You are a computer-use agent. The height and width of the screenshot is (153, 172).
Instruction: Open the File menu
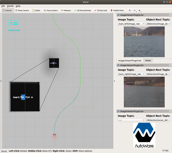pyautogui.click(x=3, y=6)
